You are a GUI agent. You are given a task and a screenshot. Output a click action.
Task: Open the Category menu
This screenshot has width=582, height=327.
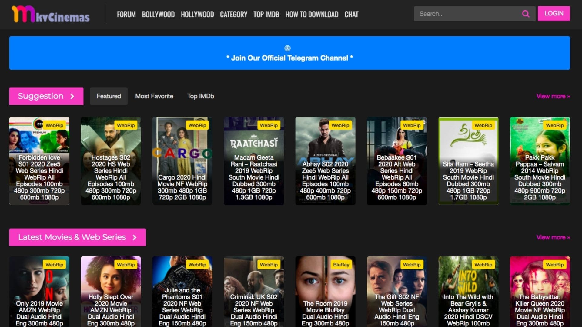click(x=234, y=14)
